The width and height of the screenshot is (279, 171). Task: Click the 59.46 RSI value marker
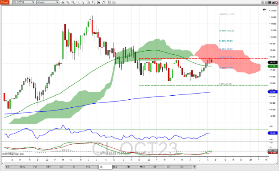click(x=273, y=133)
